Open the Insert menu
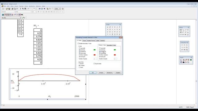 click(x=16, y=6)
